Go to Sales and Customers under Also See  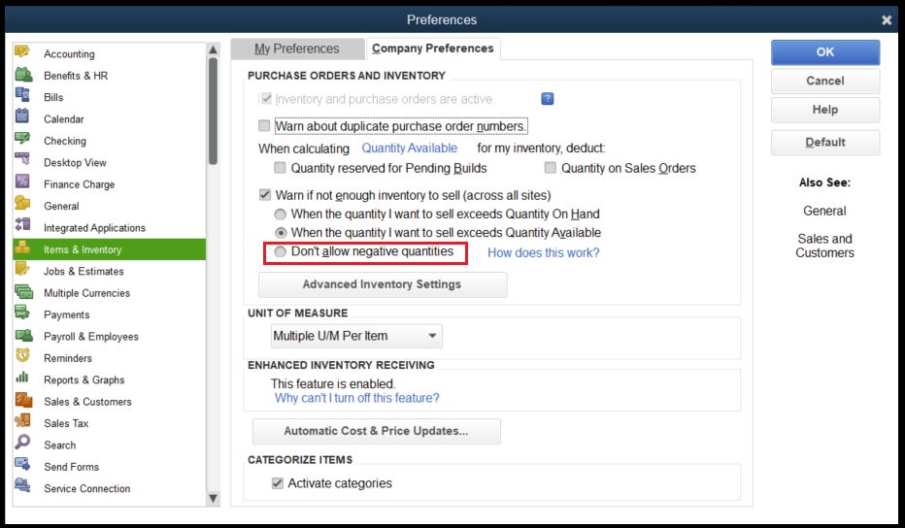(x=824, y=246)
